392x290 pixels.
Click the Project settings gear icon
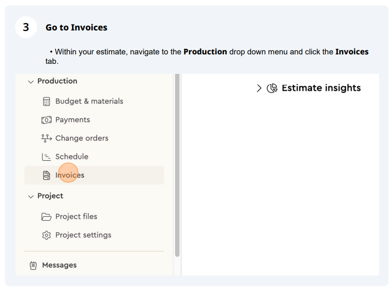pos(46,235)
